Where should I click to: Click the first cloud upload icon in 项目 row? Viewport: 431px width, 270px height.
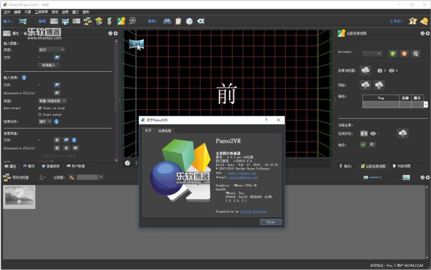point(365,85)
